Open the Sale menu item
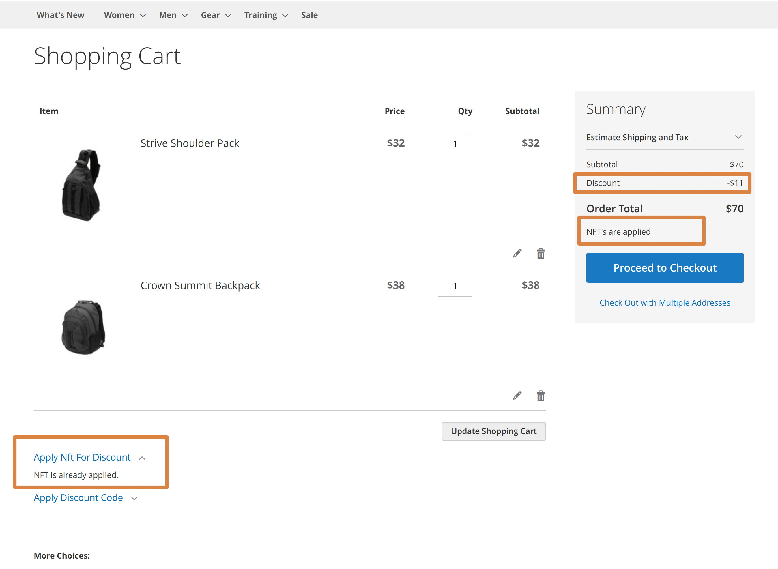Viewport: 778px width, 569px height. click(x=309, y=15)
